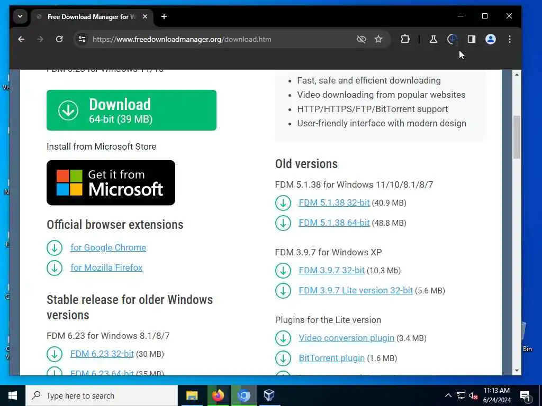Show hidden system tray icons
Screen dimensions: 542x406
click(x=448, y=395)
